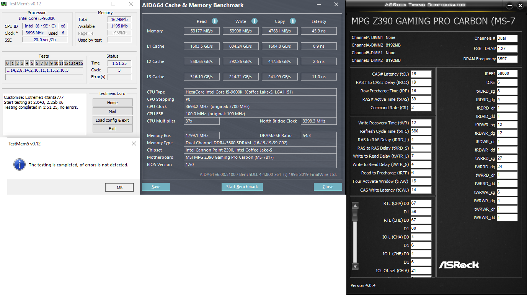Select the CAS# Latency (tCL) field

pos(421,74)
